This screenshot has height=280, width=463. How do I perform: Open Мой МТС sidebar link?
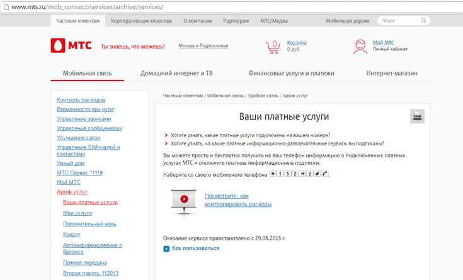coord(69,182)
